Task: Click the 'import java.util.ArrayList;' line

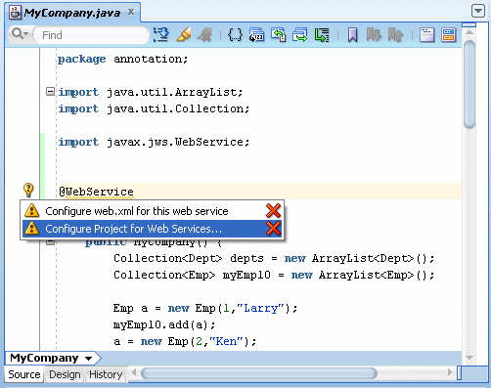Action: coord(151,92)
